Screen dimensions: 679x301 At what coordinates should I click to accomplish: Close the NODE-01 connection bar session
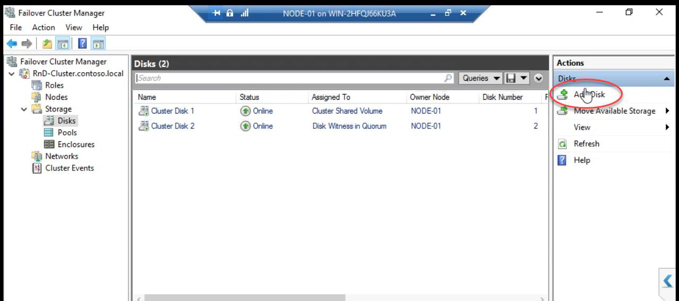pos(463,13)
